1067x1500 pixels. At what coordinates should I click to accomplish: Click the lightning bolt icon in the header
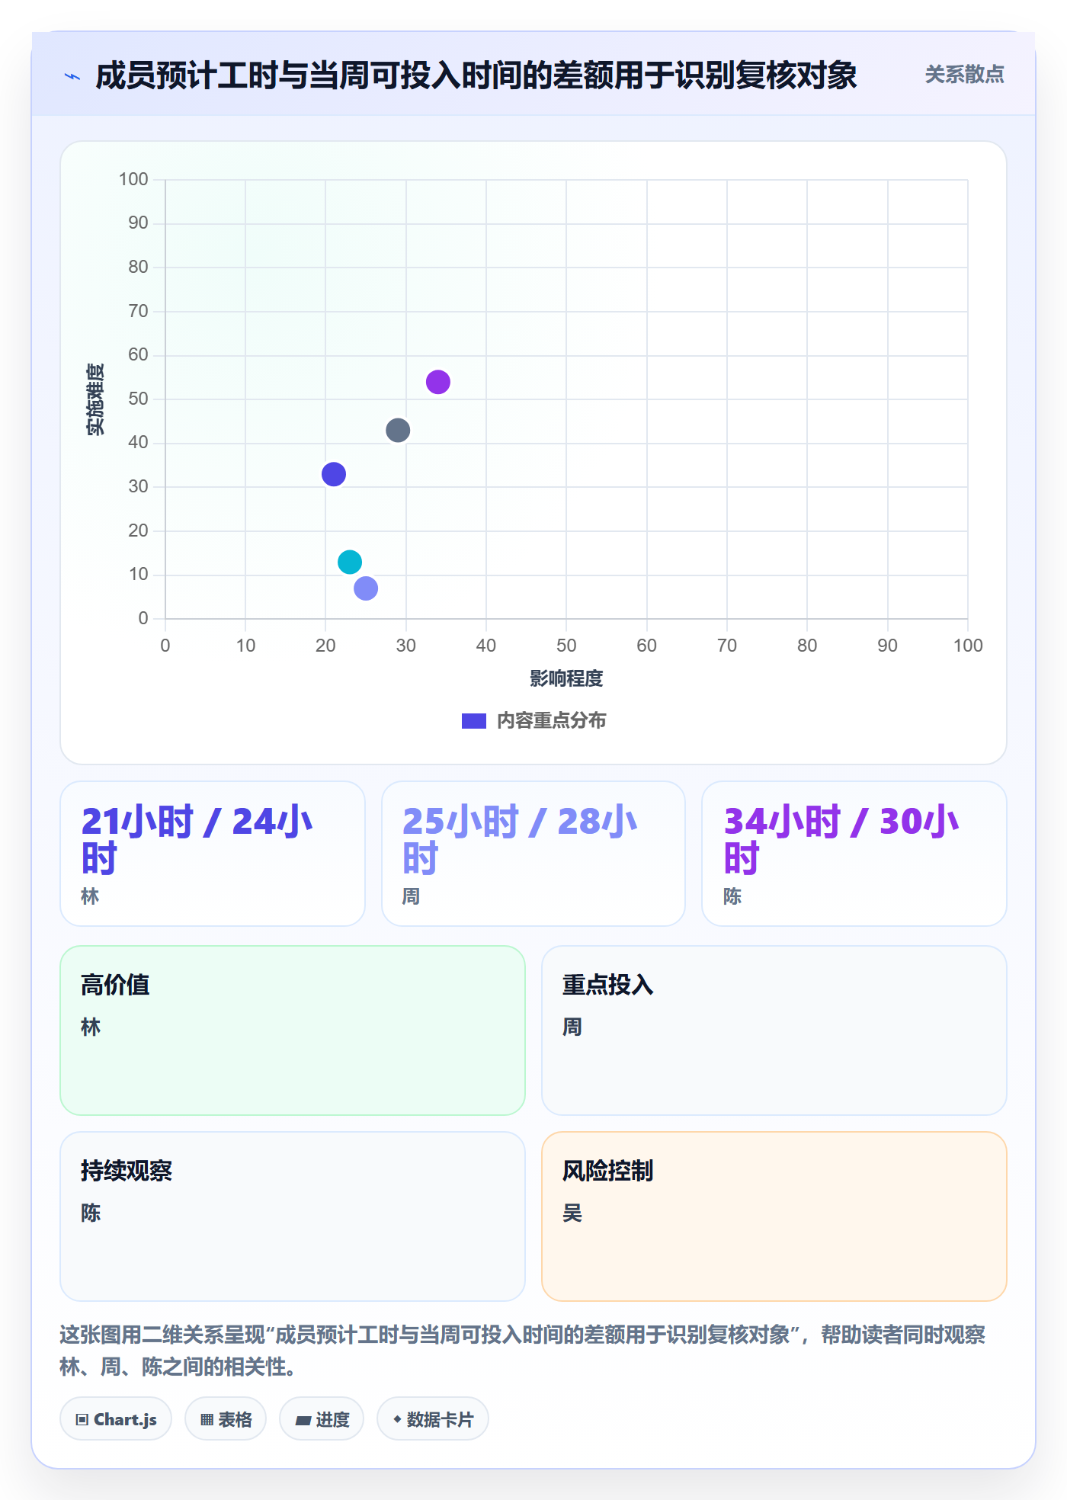(x=72, y=76)
